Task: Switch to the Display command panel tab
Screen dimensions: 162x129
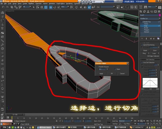Action: (155, 11)
